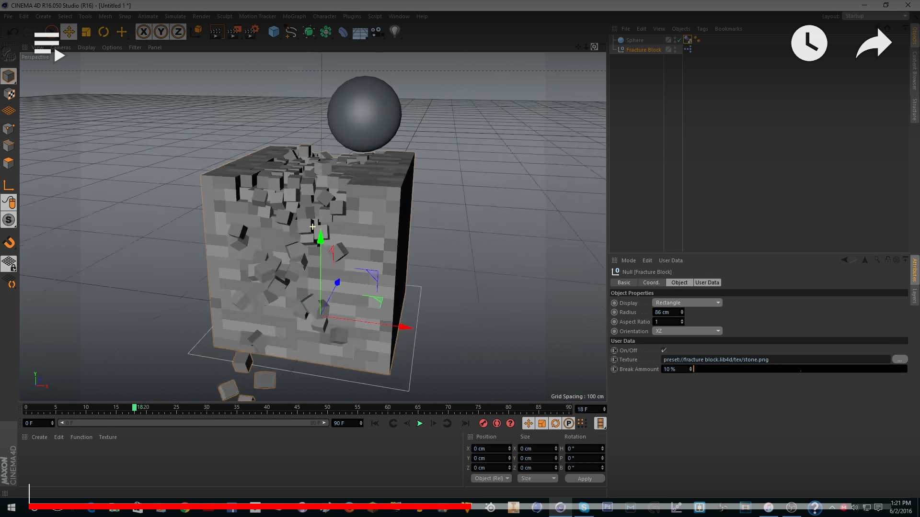
Task: Open Cameras menu in viewport
Action: pos(60,47)
